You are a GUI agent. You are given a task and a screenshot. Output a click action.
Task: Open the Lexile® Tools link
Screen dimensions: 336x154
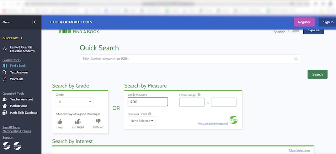[12, 60]
